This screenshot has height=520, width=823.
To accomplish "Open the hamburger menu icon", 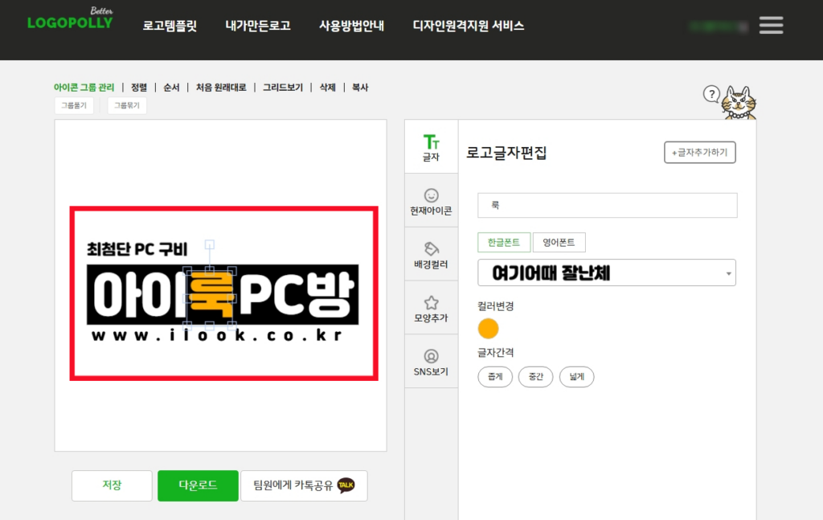I will pyautogui.click(x=771, y=25).
